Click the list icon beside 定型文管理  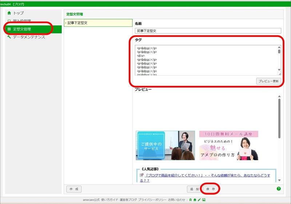[x=9, y=29]
